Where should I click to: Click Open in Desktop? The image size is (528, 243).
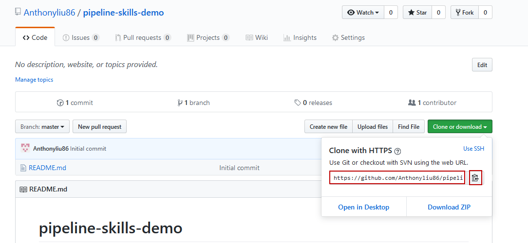[364, 207]
